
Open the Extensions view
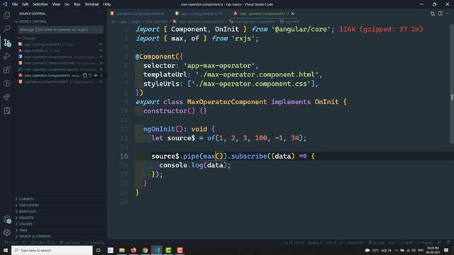(6, 69)
